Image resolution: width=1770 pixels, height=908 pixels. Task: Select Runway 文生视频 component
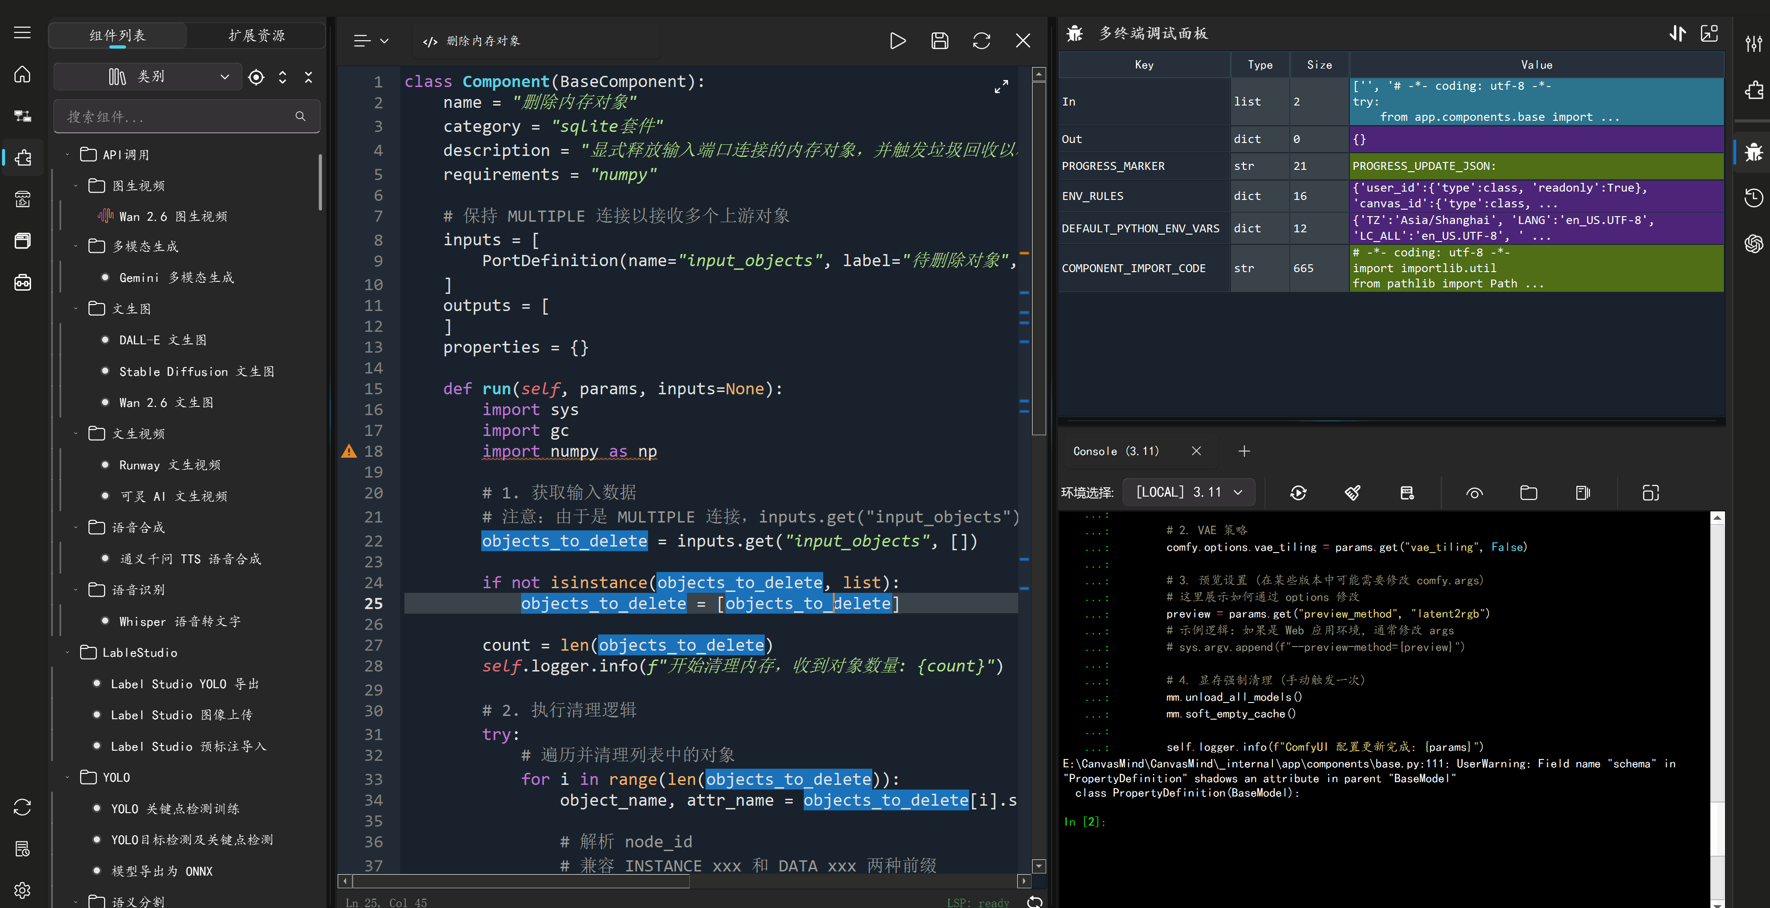tap(170, 465)
